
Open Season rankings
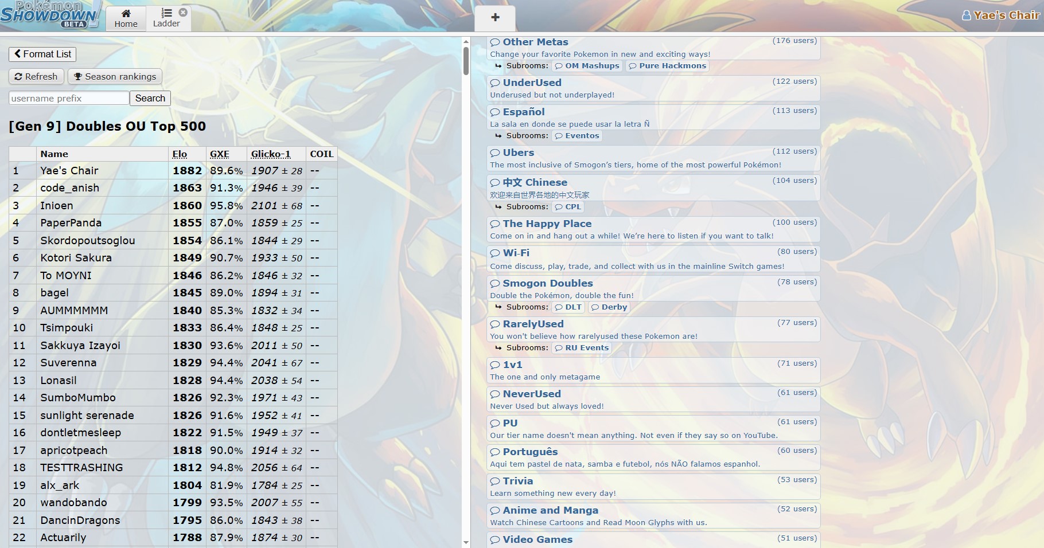[x=115, y=76]
